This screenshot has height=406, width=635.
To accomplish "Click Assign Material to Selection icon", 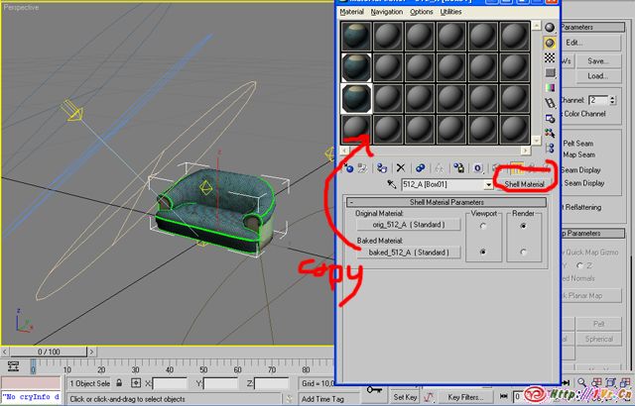I will pos(383,168).
